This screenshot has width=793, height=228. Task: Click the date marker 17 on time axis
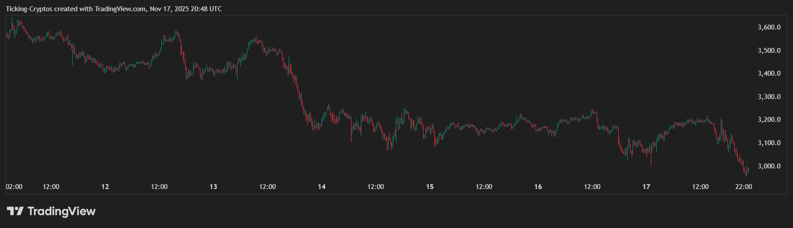646,187
